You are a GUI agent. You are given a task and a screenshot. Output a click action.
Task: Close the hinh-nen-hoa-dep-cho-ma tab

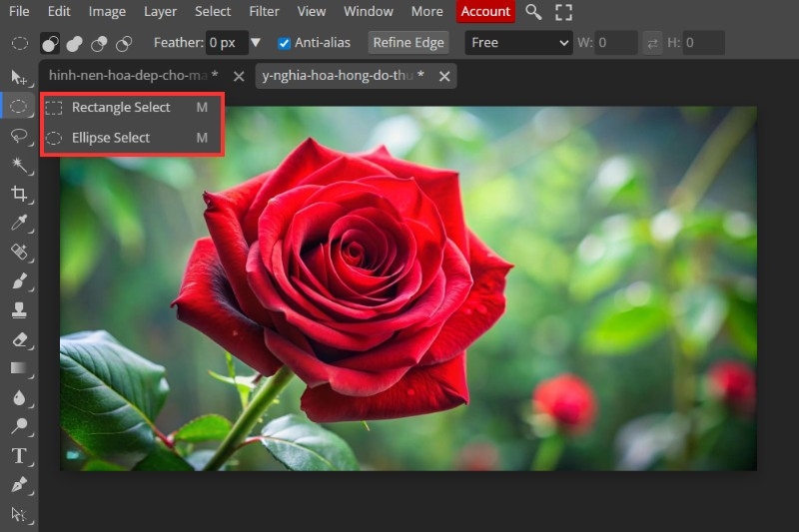tap(239, 77)
